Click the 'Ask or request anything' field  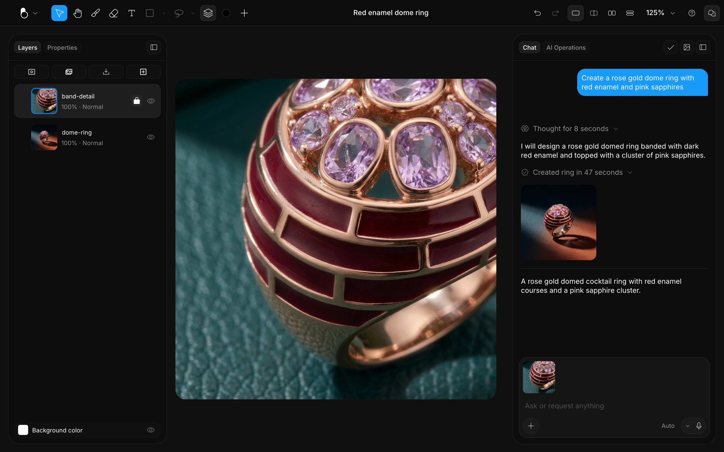[x=614, y=406]
